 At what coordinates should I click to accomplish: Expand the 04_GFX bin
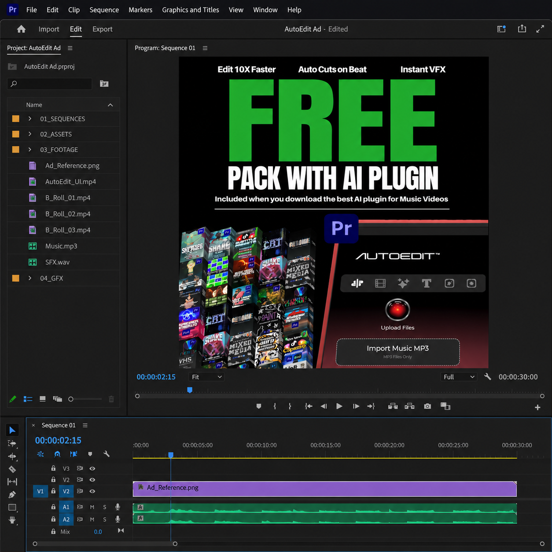click(30, 278)
